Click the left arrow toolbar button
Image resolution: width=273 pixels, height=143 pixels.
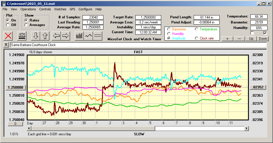tap(56, 36)
